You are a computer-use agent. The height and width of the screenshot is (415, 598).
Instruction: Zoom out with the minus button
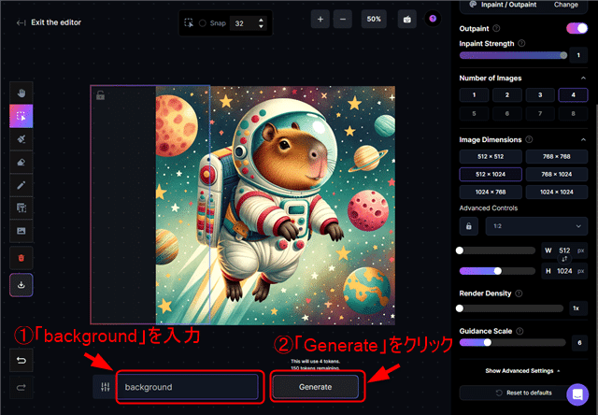[343, 19]
